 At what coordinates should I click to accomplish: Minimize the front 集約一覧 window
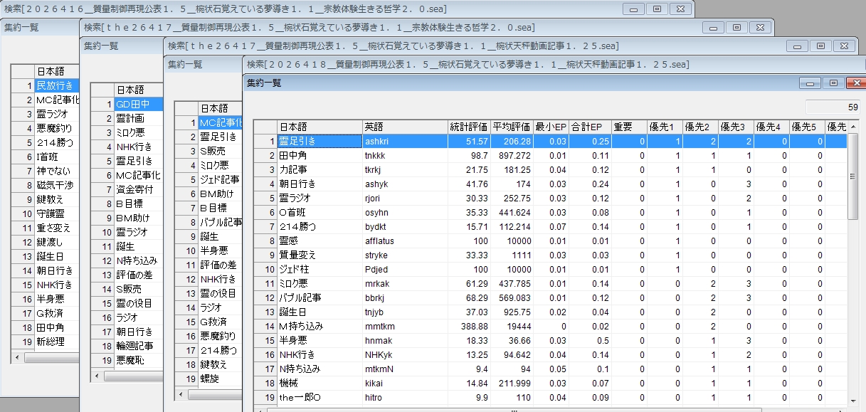click(x=810, y=83)
